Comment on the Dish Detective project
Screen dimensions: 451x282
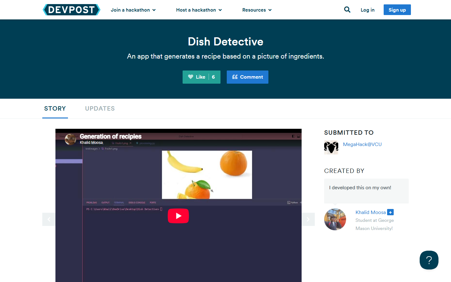pyautogui.click(x=247, y=77)
